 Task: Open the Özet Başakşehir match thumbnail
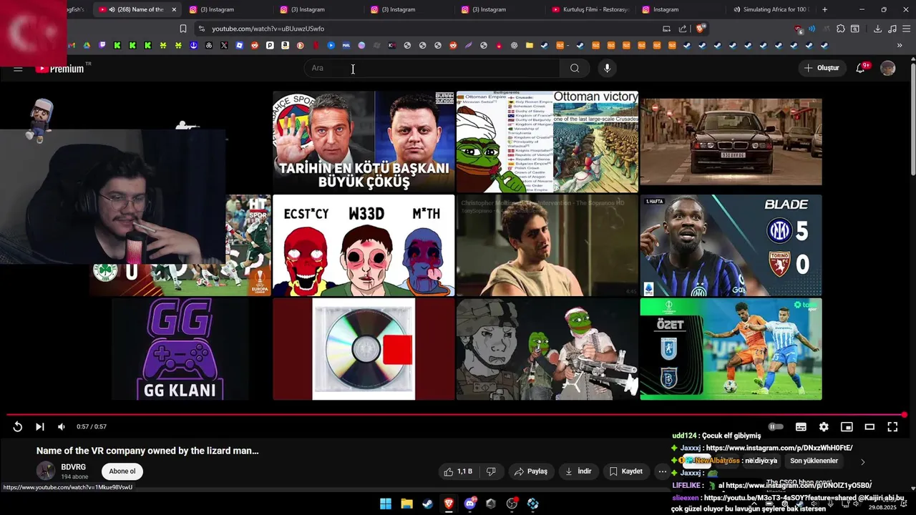click(x=731, y=349)
